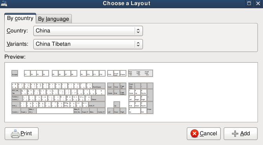263x145 pixels.
Task: Expand the Variants combo box arrows
Action: (138, 44)
